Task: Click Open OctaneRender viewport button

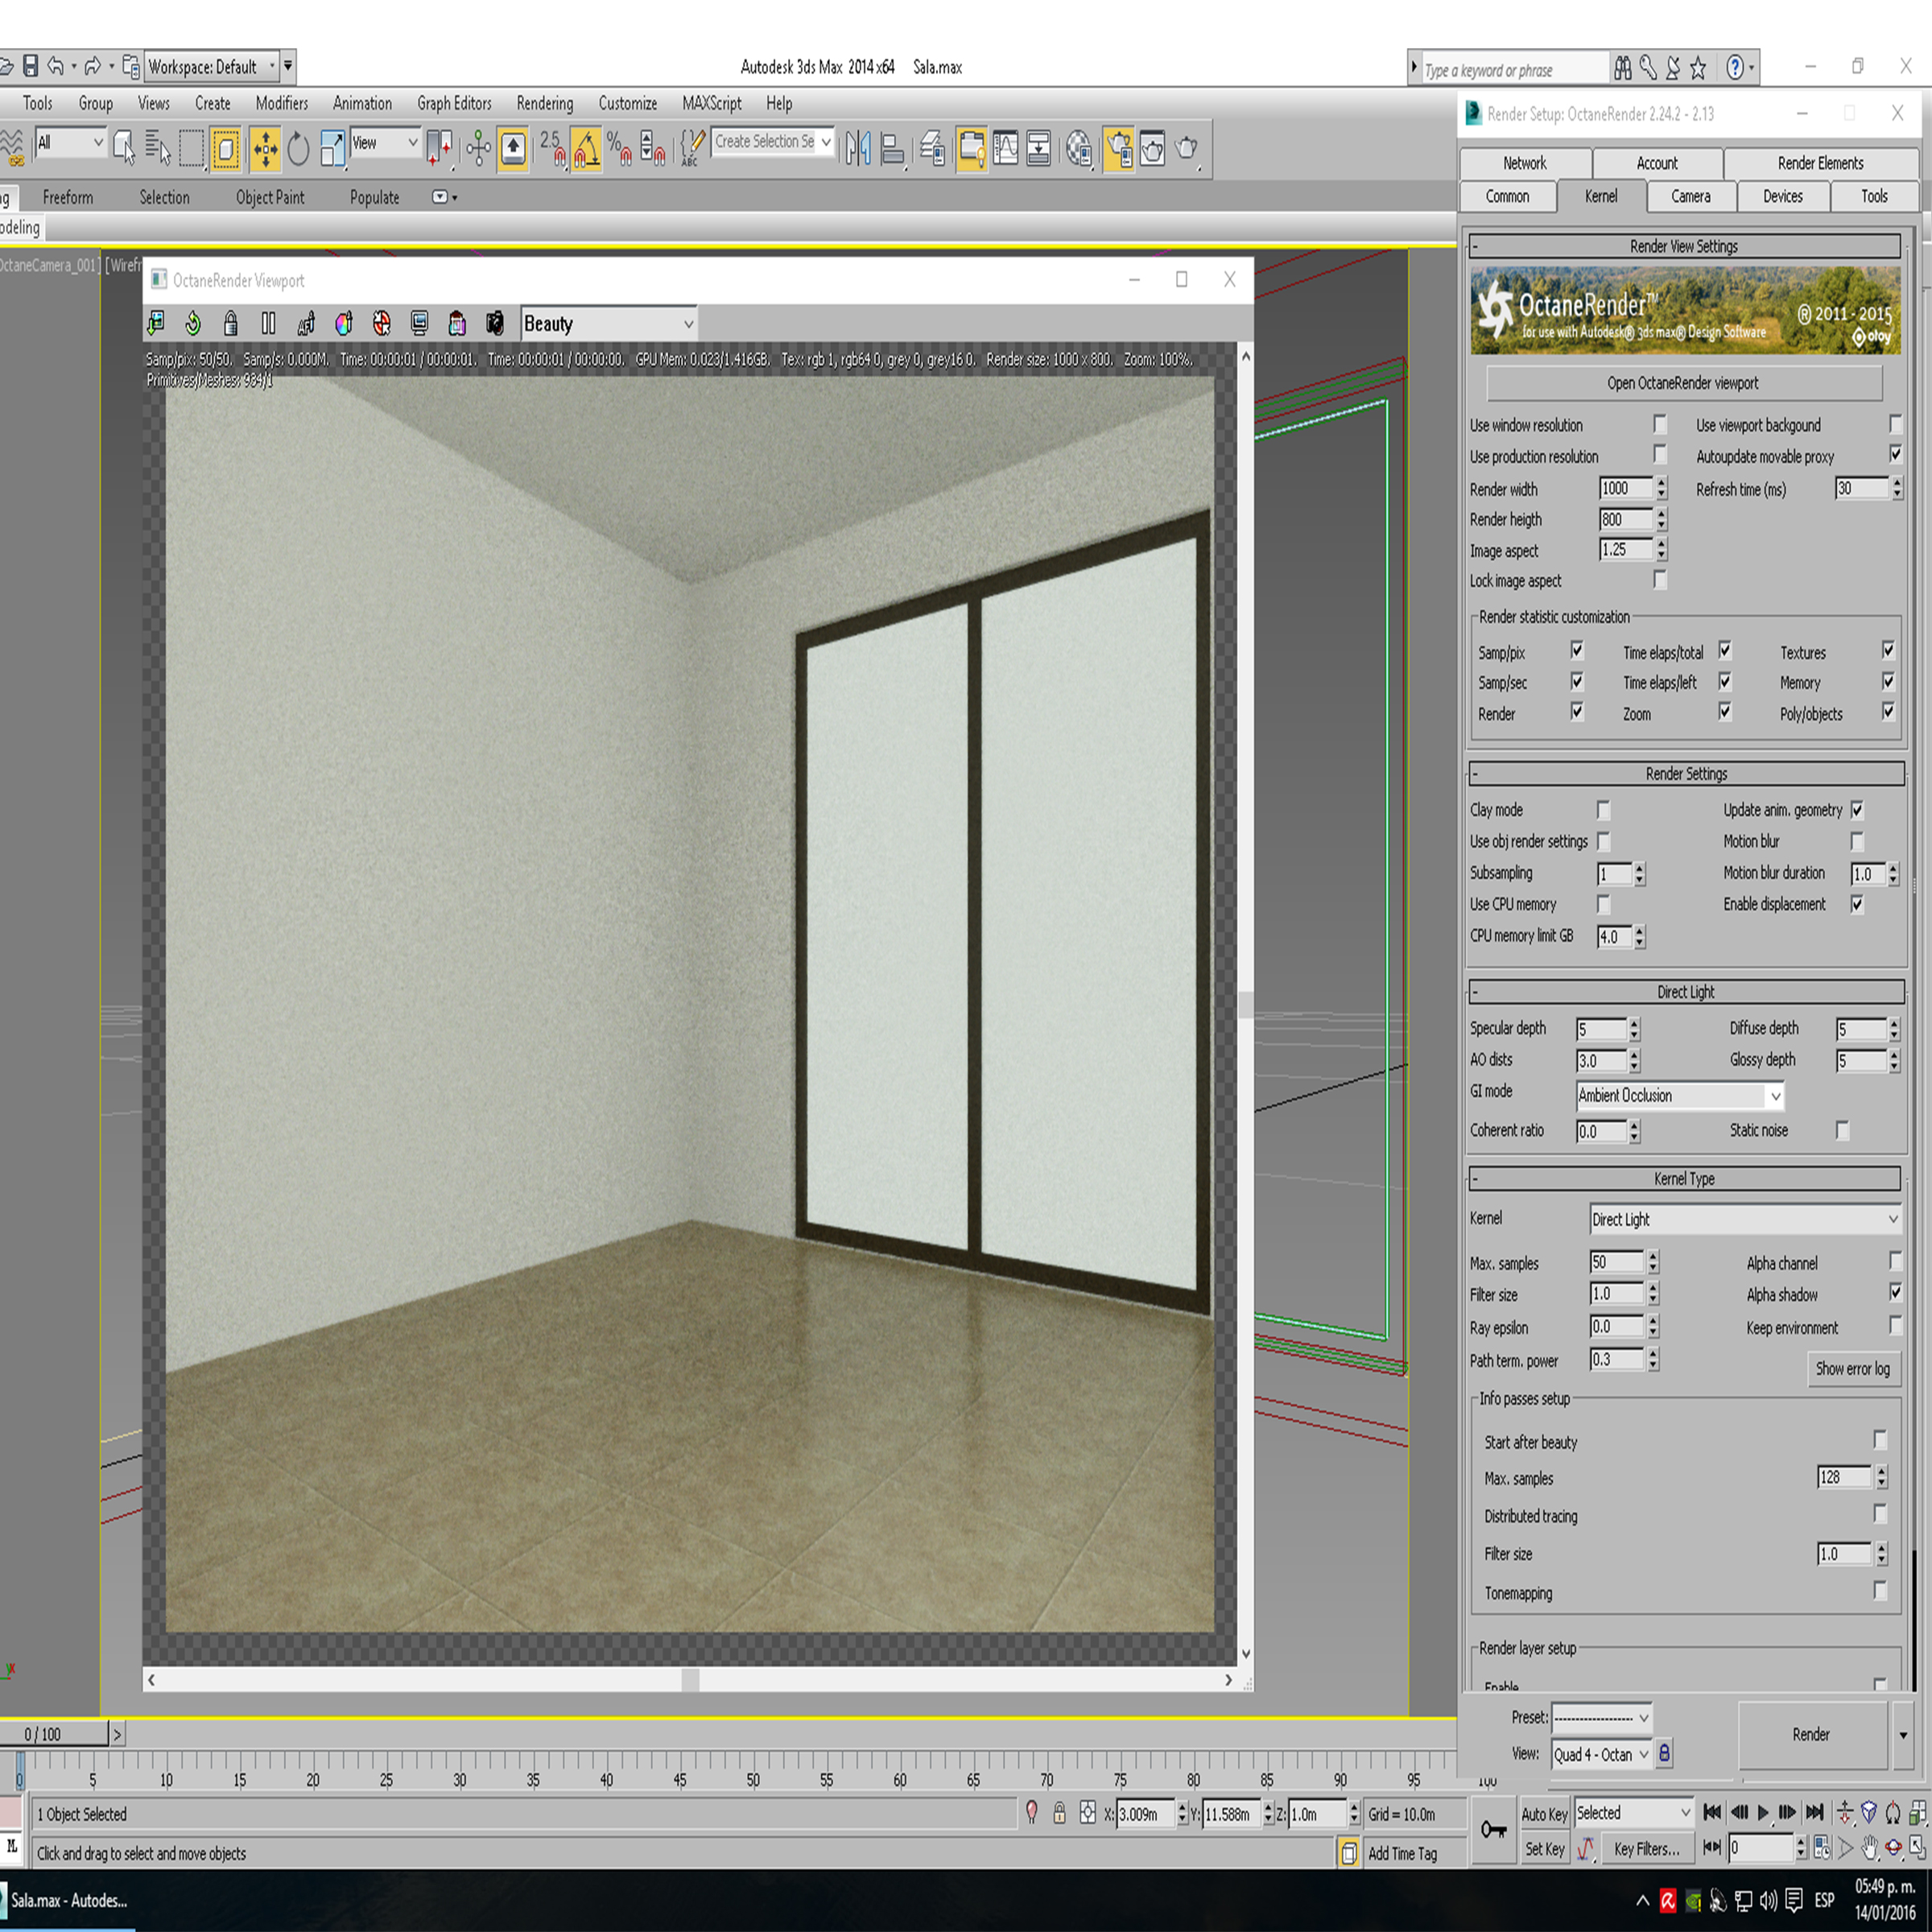Action: click(1682, 383)
